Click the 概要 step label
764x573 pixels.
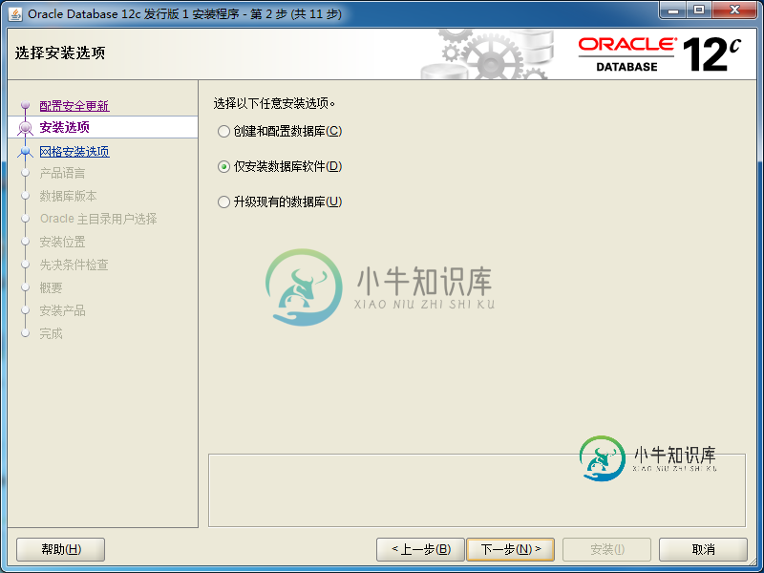point(52,287)
